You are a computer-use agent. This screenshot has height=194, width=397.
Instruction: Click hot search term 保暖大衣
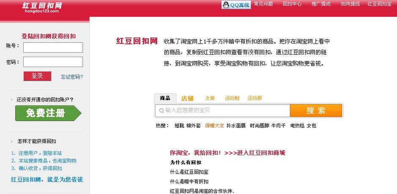215,126
